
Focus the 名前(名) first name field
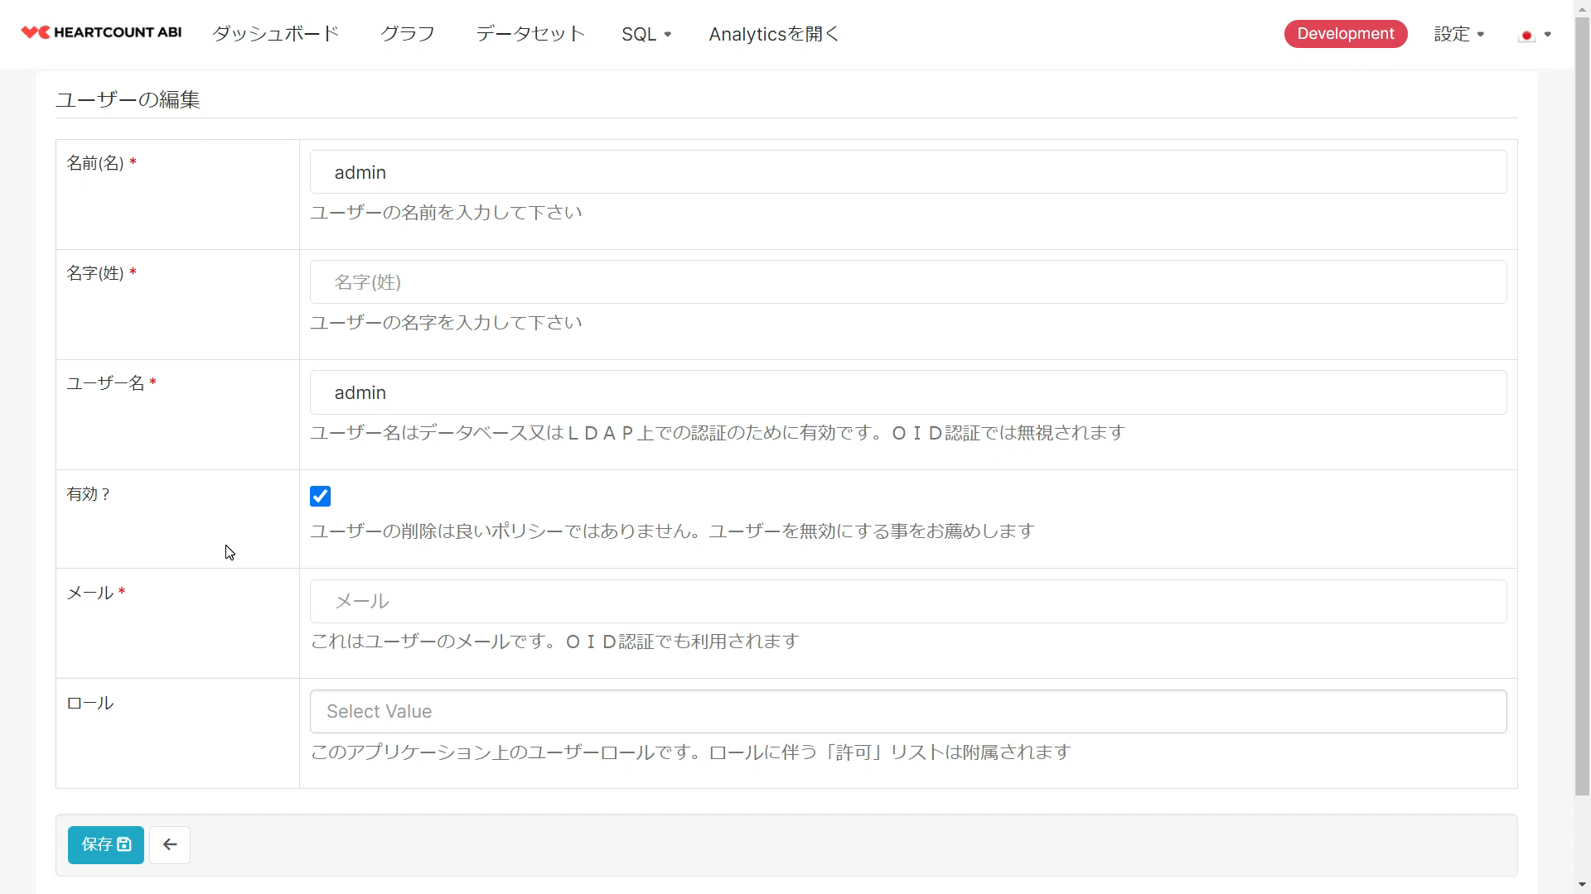pyautogui.click(x=907, y=172)
